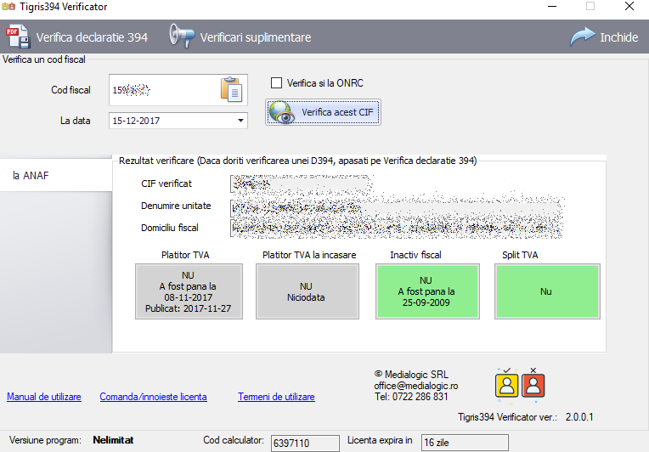Click the Domiciliu fiscal result field

tap(397, 229)
